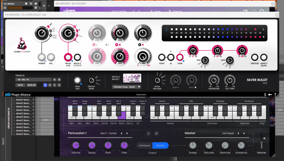Switch output to Master
The height and width of the screenshot is (161, 284).
[x=160, y=145]
